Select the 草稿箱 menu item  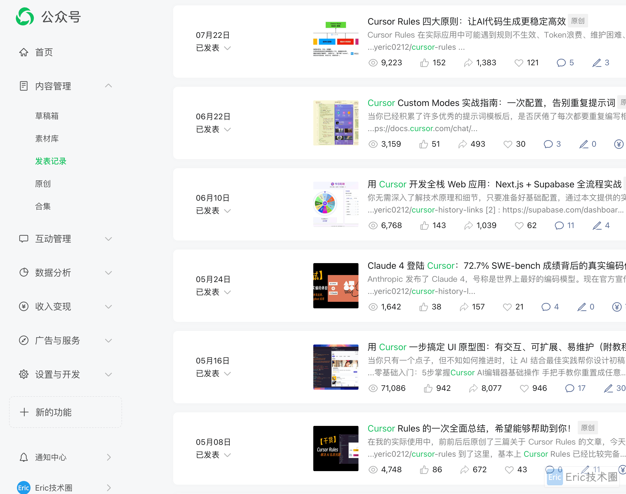pos(47,116)
